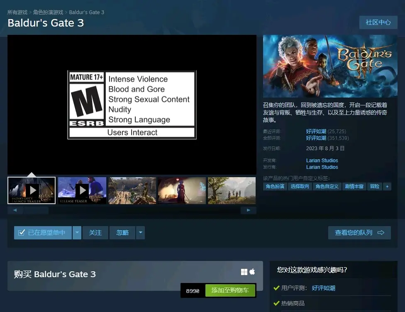405x312 pixels.
Task: Click the 899₴ price label
Action: pos(193,291)
